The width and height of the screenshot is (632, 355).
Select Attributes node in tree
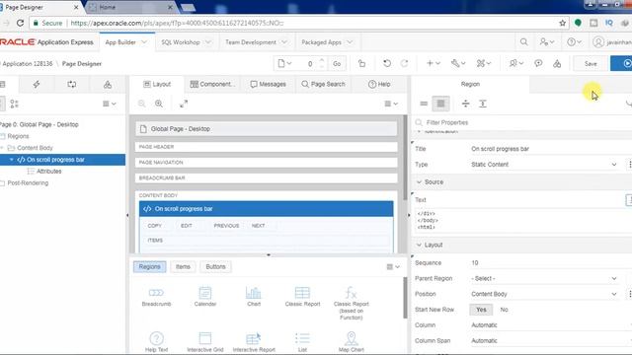48,171
